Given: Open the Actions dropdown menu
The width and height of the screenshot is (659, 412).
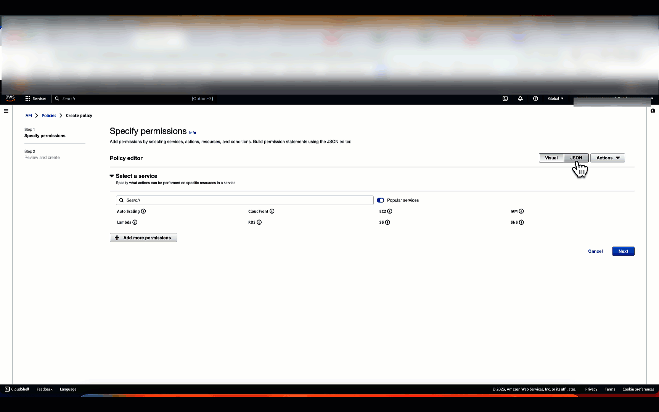Looking at the screenshot, I should (608, 158).
